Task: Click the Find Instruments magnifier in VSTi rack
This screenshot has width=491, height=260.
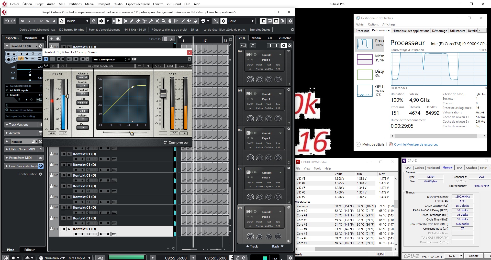Action: pos(253,46)
